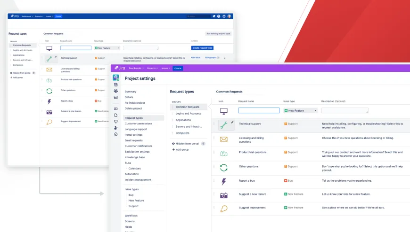Viewport: 410px width, 232px height.
Task: Click the envelope icon in the purple-header window
Action: point(224,139)
